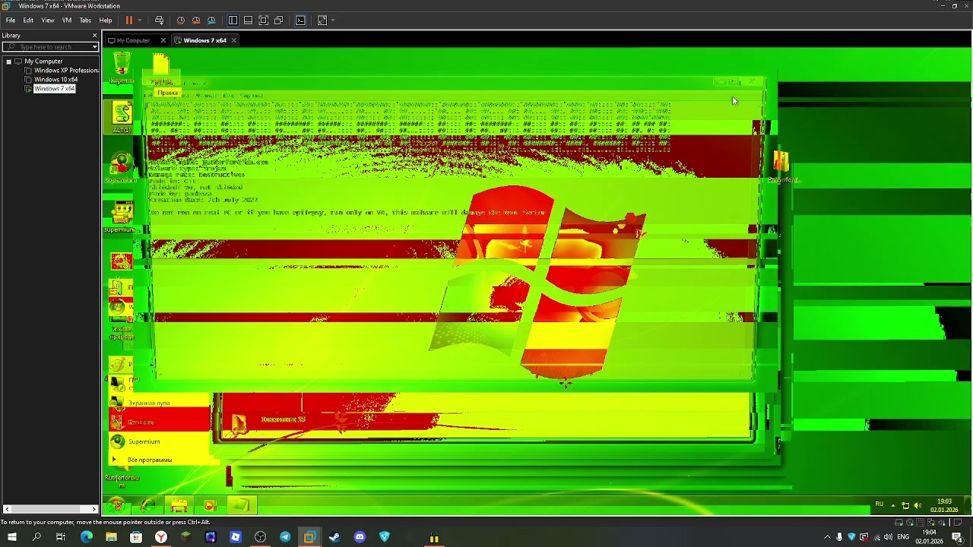Toggle the library sidebar view icon

(233, 21)
